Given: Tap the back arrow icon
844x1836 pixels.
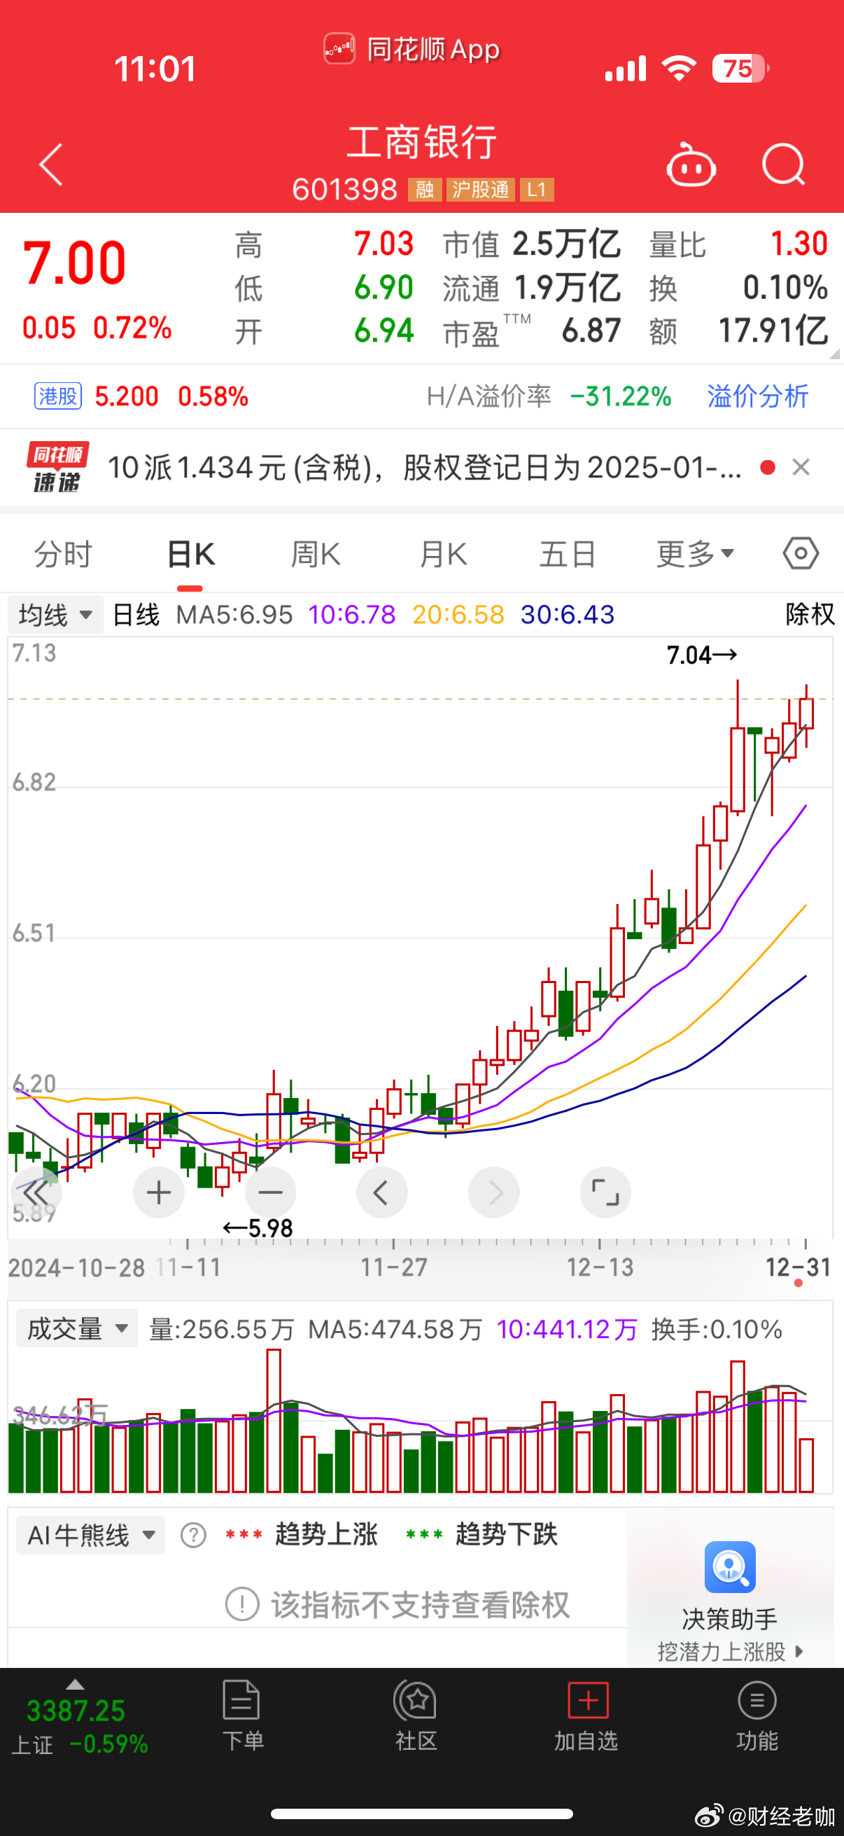Looking at the screenshot, I should (50, 165).
